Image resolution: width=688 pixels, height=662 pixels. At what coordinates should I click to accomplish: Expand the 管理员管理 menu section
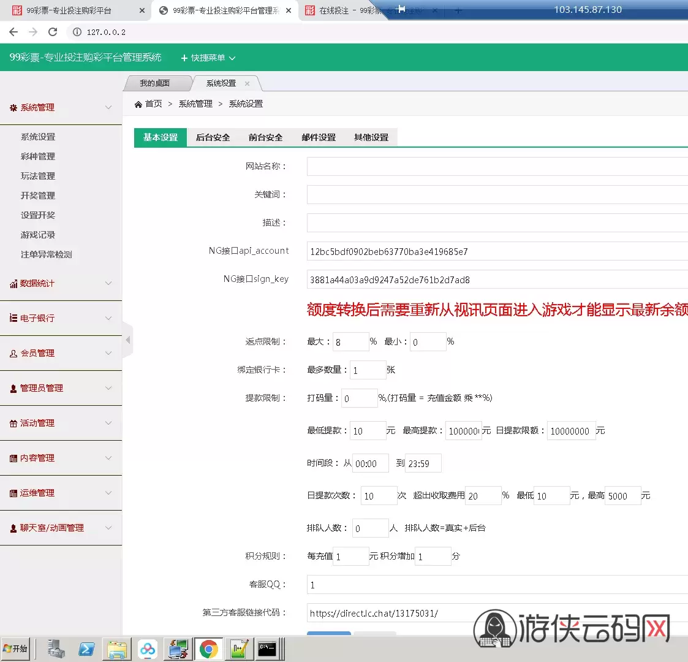pos(108,389)
